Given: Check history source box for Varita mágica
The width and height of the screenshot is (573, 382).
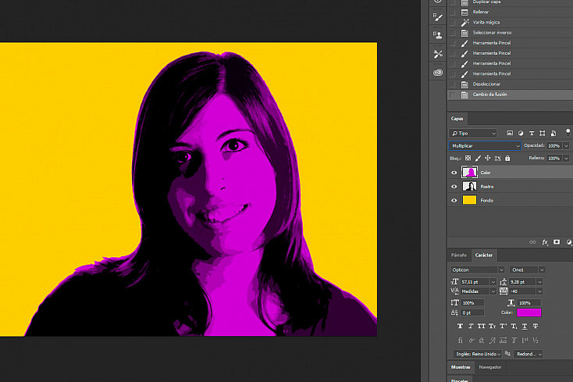Looking at the screenshot, I should pyautogui.click(x=453, y=23).
